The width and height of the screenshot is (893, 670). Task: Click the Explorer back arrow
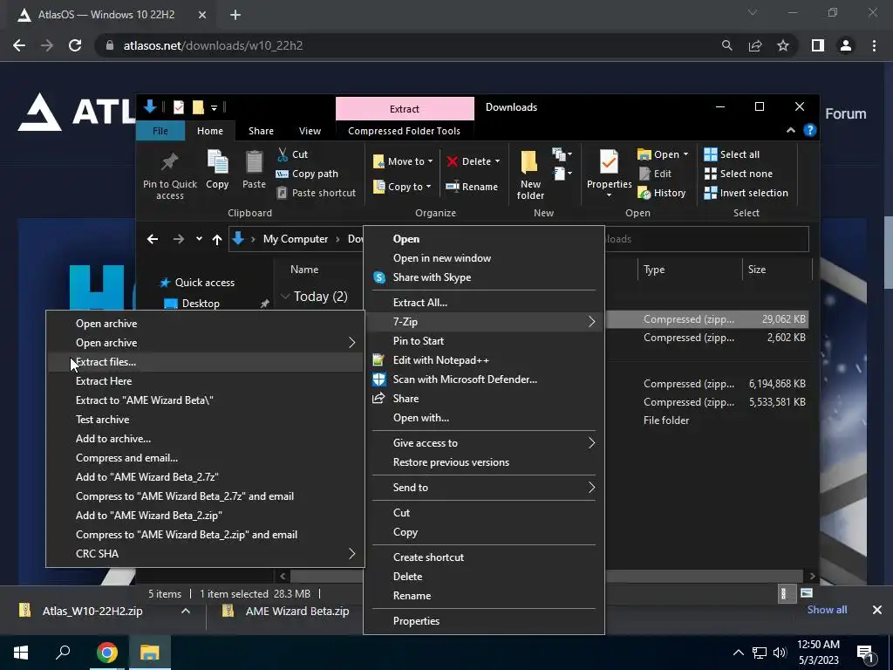(152, 239)
